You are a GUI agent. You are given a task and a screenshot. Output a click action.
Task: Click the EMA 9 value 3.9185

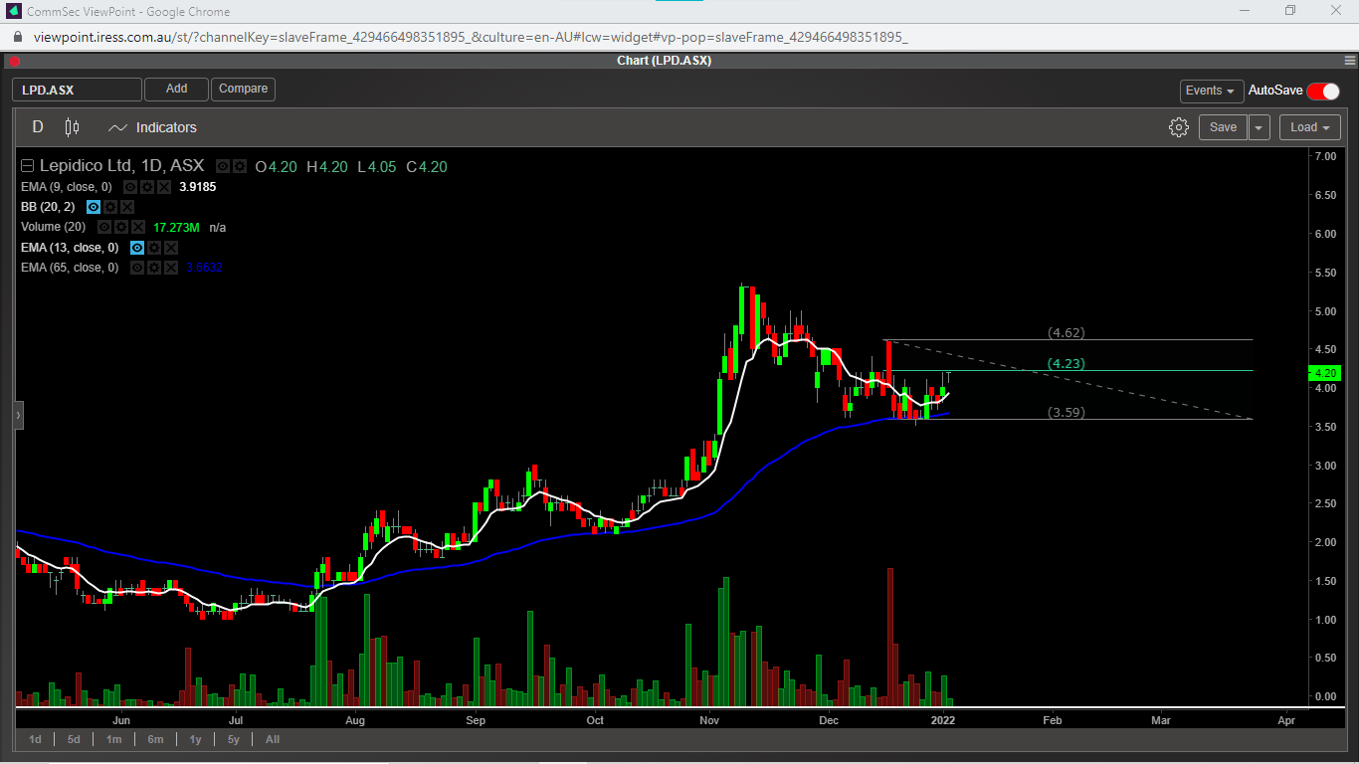click(197, 187)
